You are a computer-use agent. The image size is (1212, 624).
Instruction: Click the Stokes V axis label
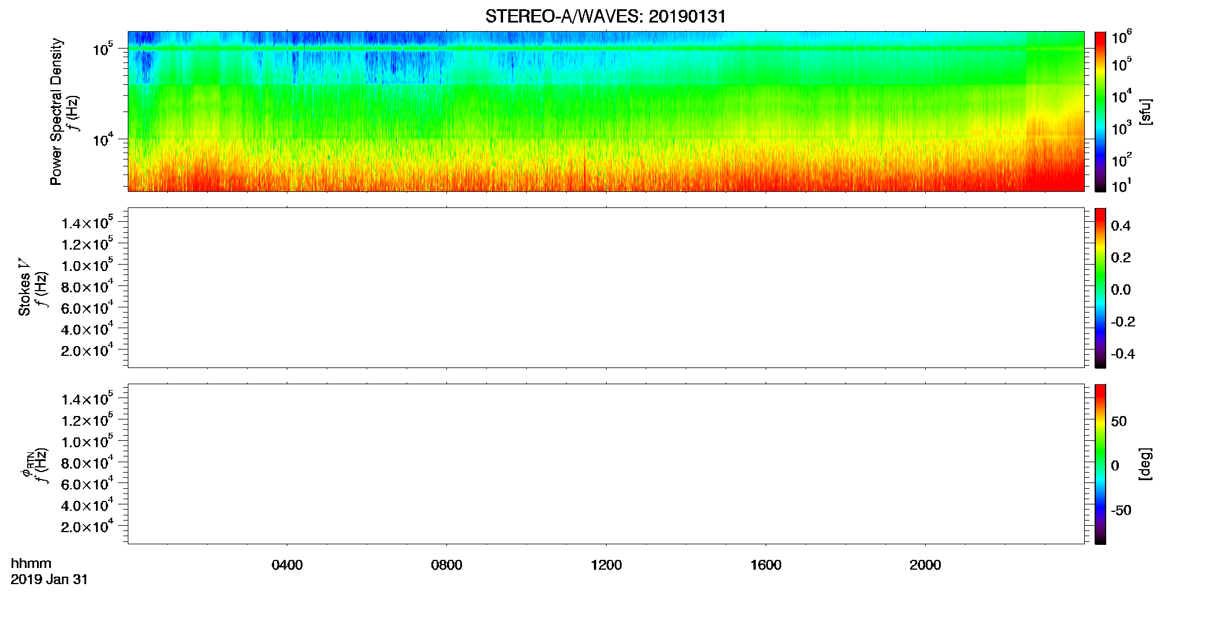24,287
